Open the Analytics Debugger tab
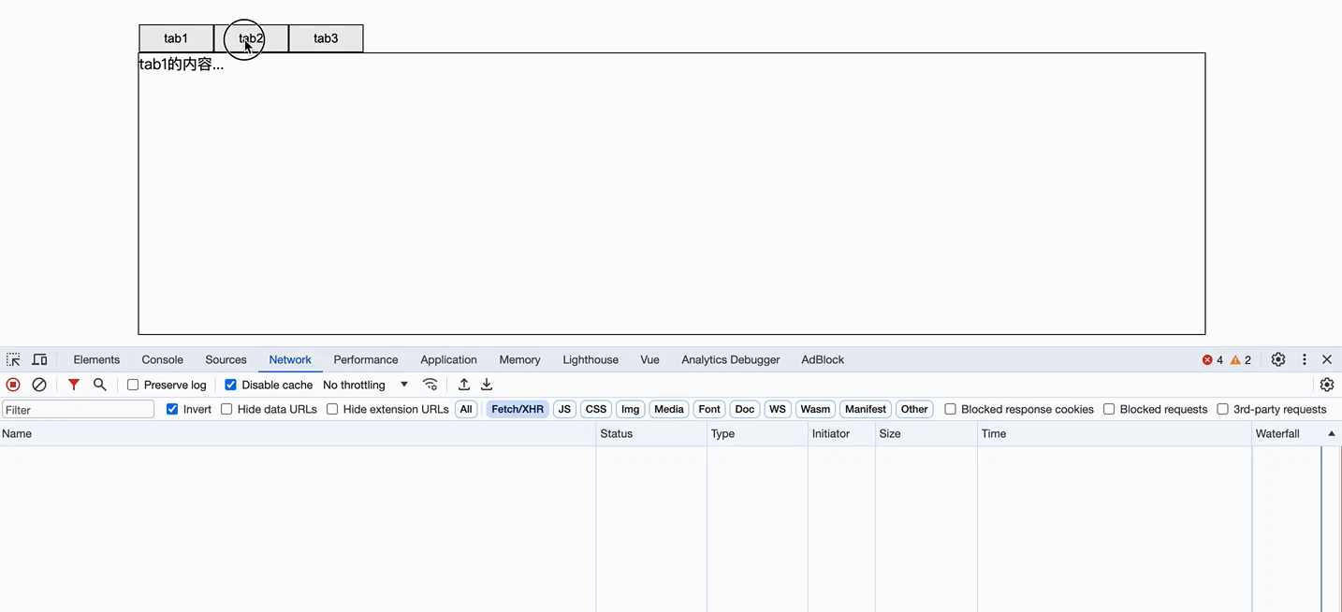The image size is (1342, 612). 731,359
